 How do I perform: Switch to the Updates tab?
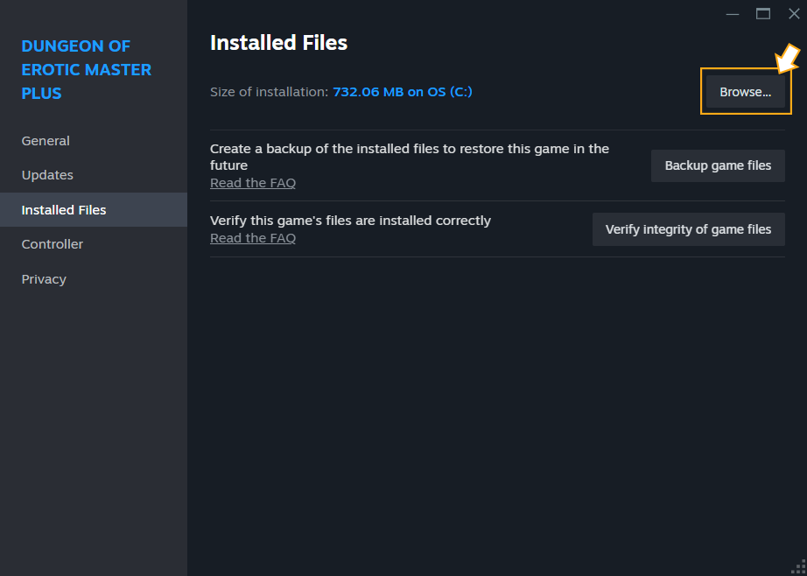pos(47,175)
